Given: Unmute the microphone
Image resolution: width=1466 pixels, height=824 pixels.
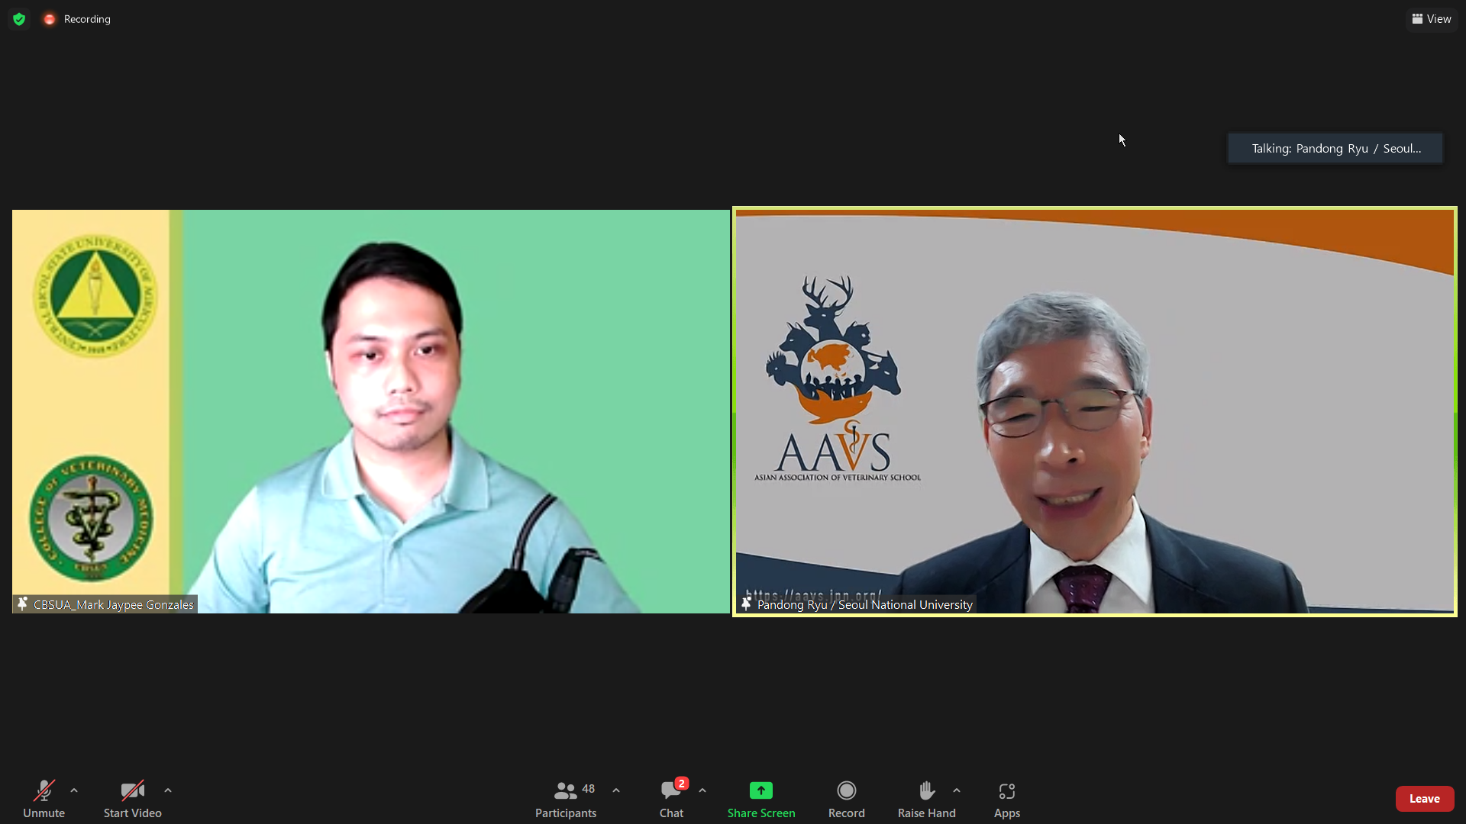Looking at the screenshot, I should [44, 790].
